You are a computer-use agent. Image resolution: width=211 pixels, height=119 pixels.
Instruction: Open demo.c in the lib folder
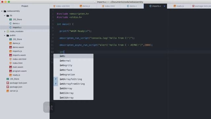[x=16, y=23]
